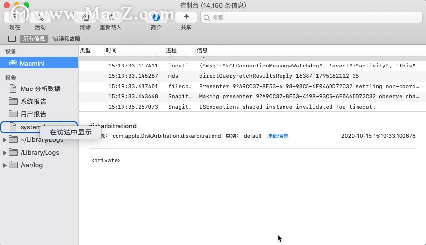Select the mds directQueryFetchResultsReply row
Image resolution: width=426 pixels, height=245 pixels.
[x=252, y=76]
